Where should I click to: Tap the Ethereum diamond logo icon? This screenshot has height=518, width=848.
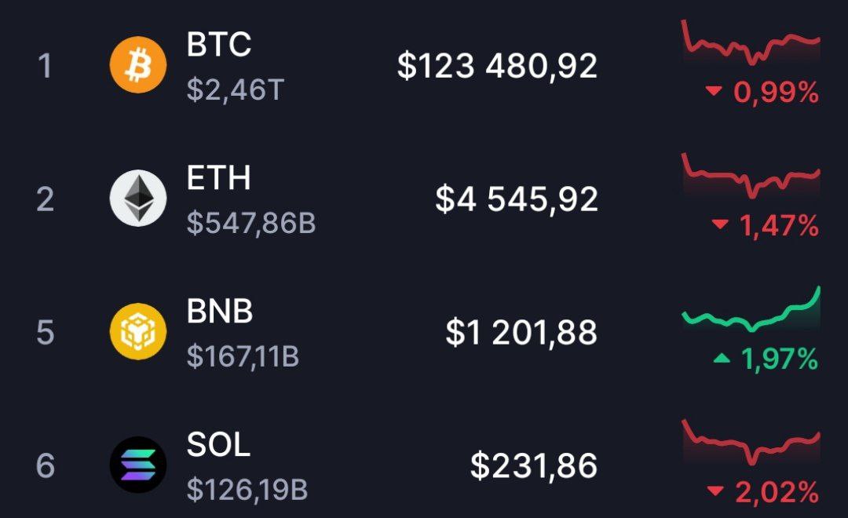(137, 198)
